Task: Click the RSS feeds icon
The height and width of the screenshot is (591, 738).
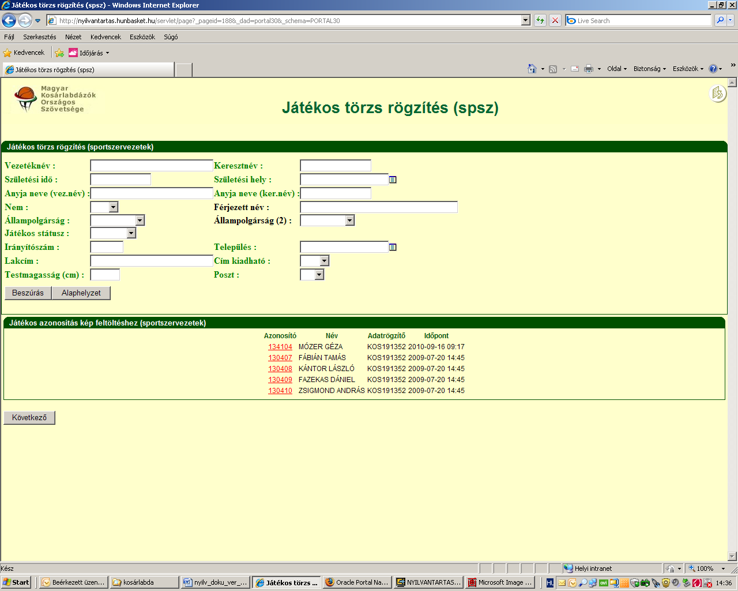Action: coord(553,69)
